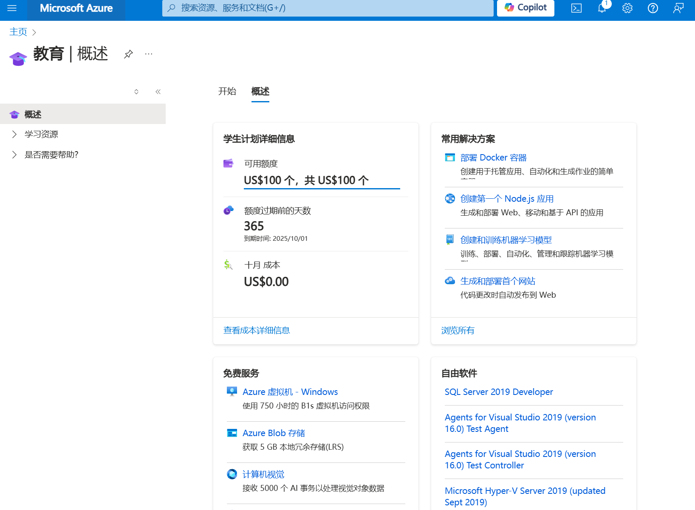This screenshot has width=695, height=510.
Task: Click the 可用额度 wallet icon
Action: [229, 163]
